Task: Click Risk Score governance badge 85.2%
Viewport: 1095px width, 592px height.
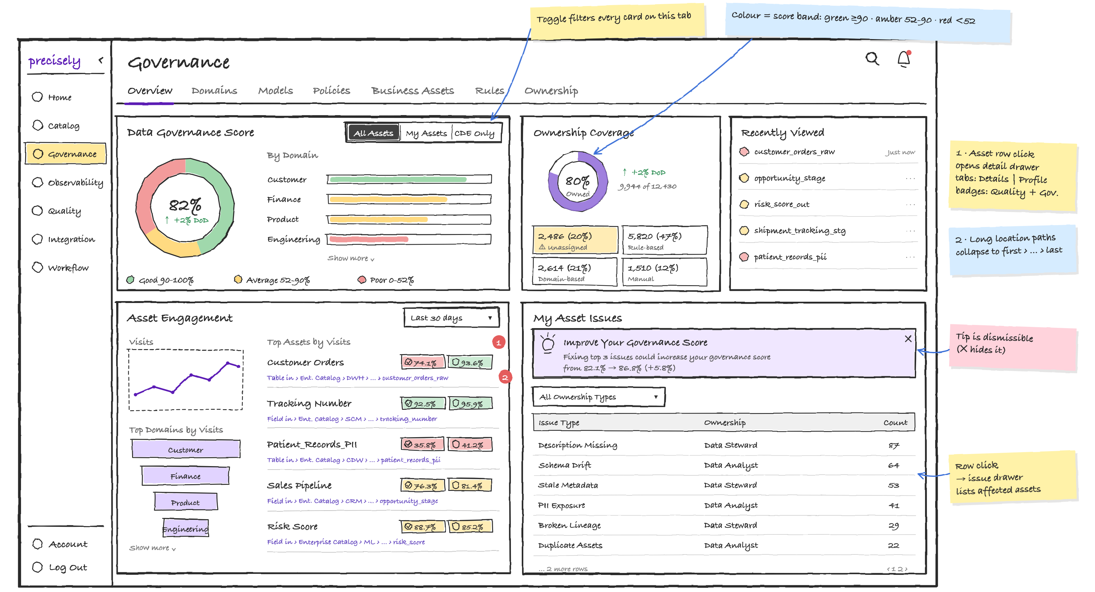Action: (470, 527)
